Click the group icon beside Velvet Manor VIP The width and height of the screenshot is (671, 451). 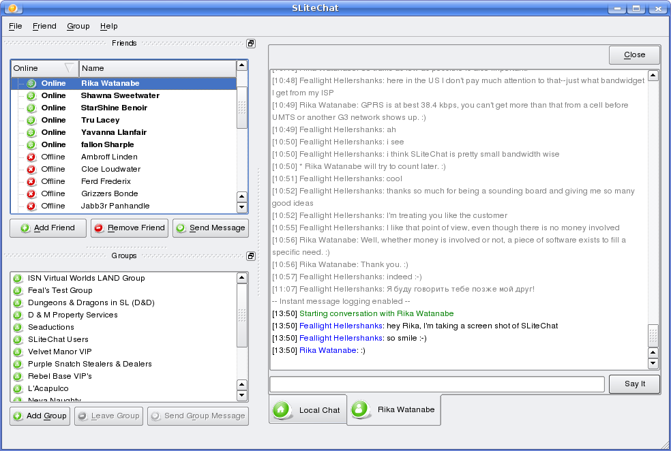(18, 352)
